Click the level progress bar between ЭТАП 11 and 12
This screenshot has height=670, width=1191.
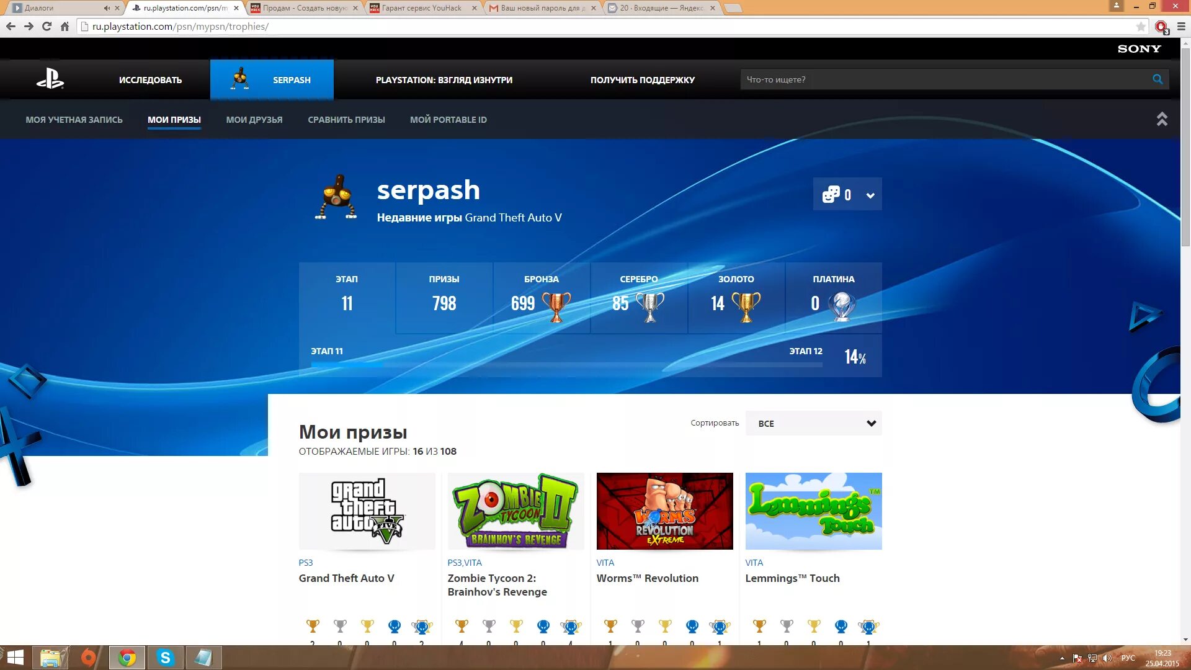click(566, 365)
